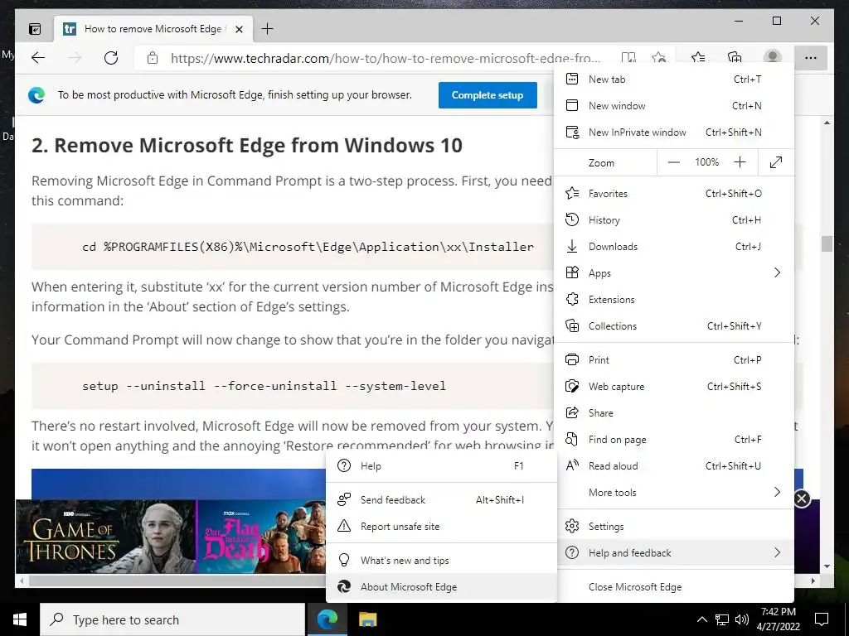This screenshot has width=849, height=636.
Task: Open Downloads in the menu
Action: [674, 247]
